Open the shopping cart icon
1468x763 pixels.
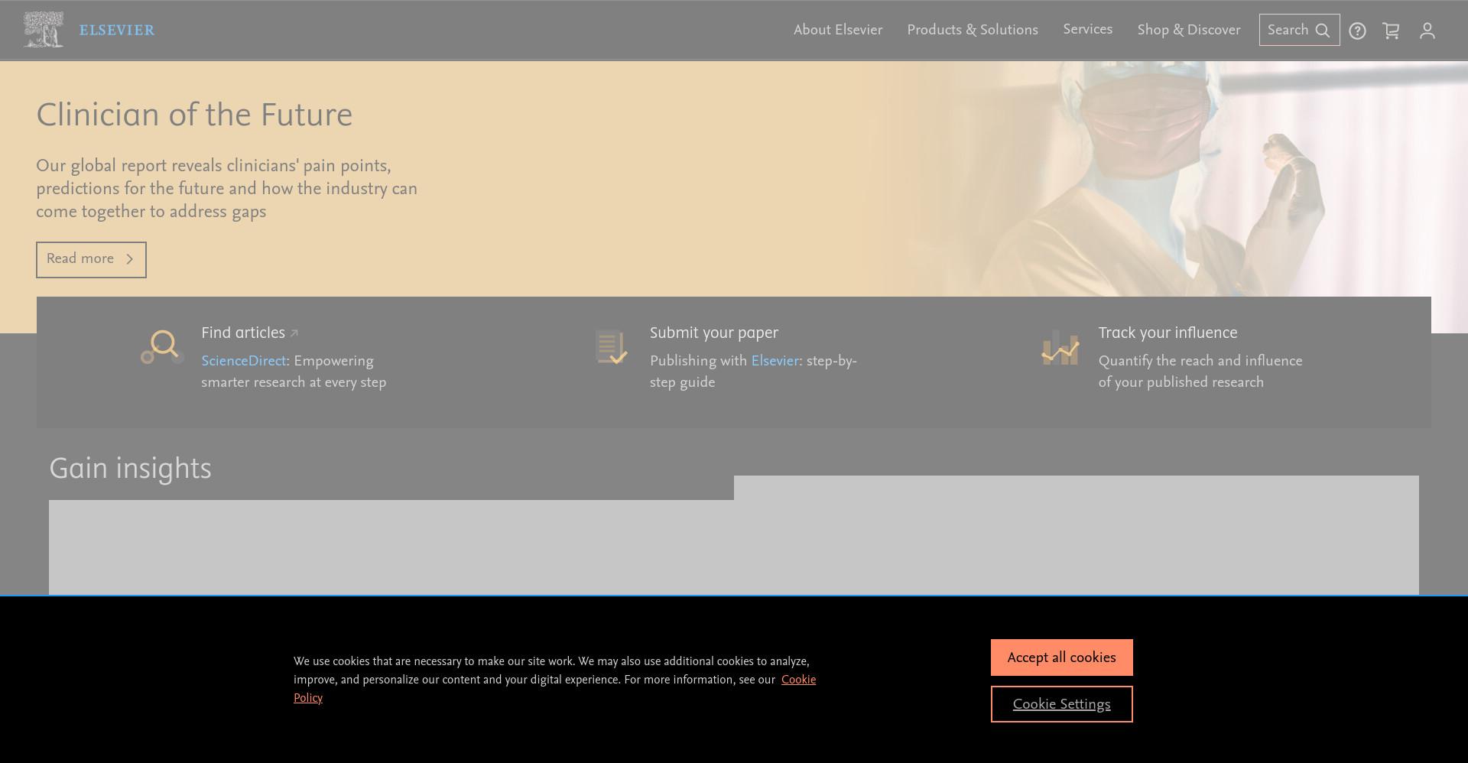pyautogui.click(x=1391, y=31)
